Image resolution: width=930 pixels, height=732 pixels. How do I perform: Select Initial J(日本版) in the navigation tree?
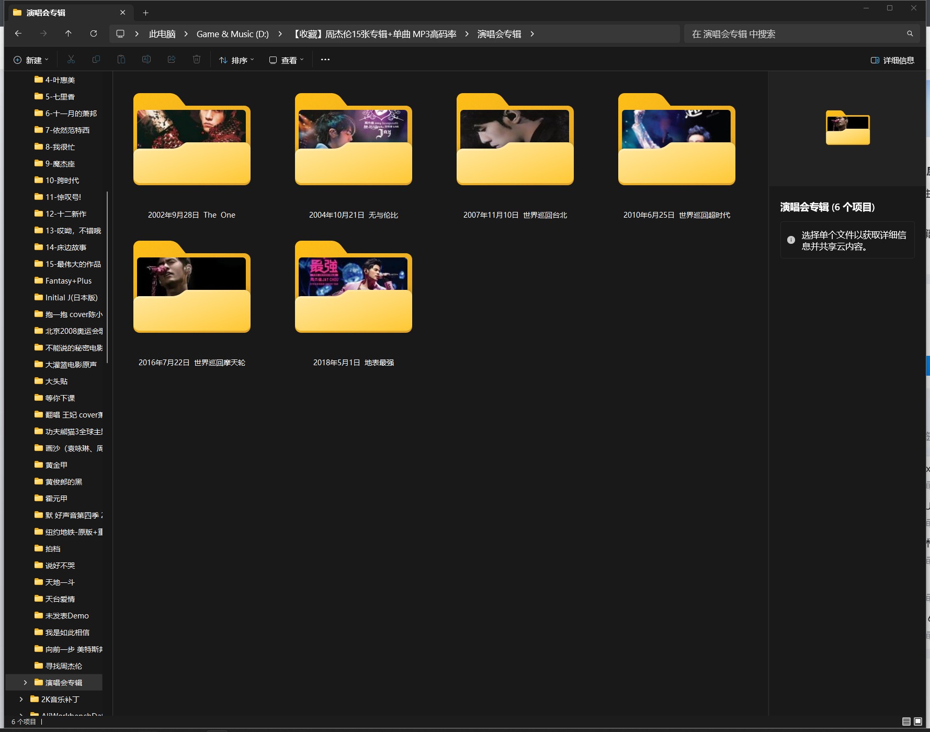tap(66, 297)
